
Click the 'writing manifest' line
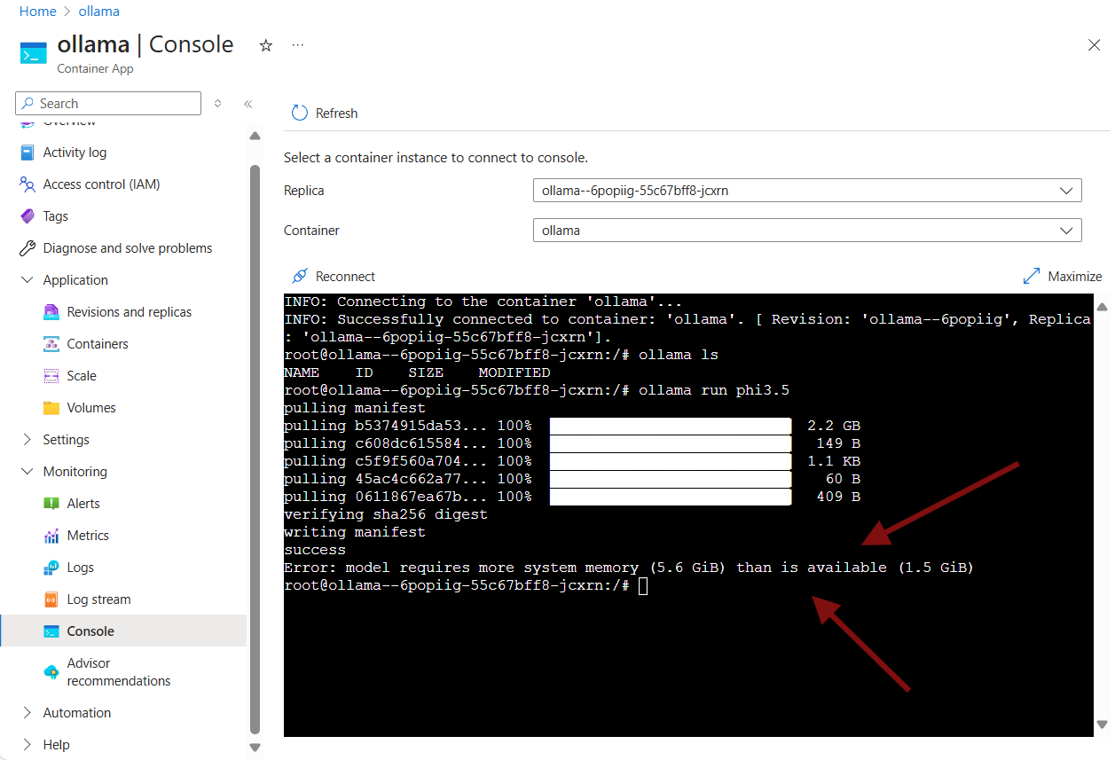click(x=355, y=532)
